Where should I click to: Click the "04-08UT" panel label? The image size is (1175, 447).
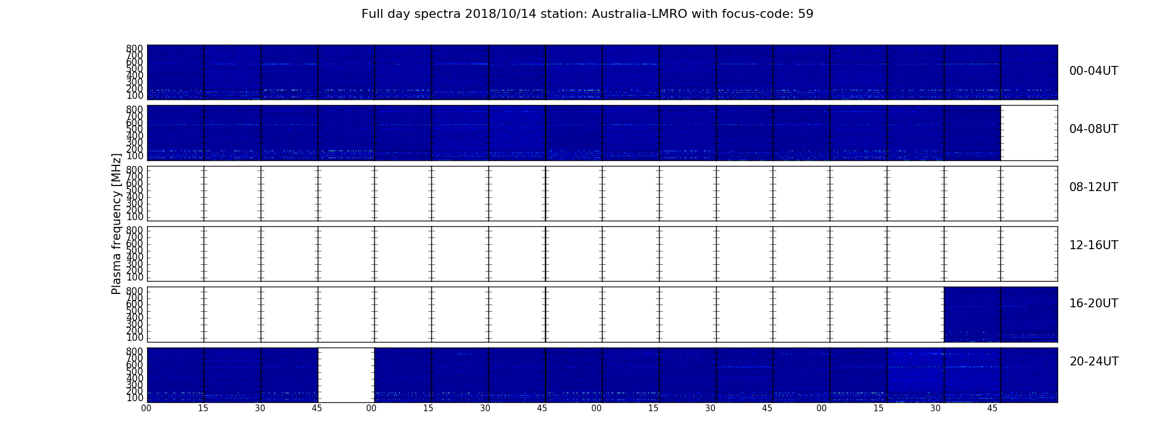(x=1093, y=129)
